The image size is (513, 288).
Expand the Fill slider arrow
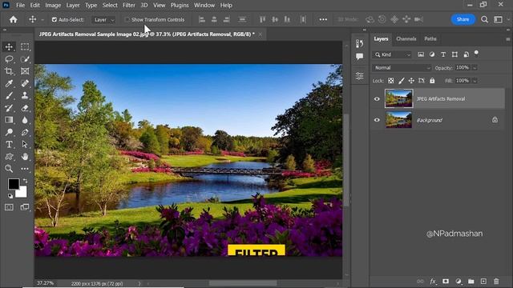[x=475, y=81]
